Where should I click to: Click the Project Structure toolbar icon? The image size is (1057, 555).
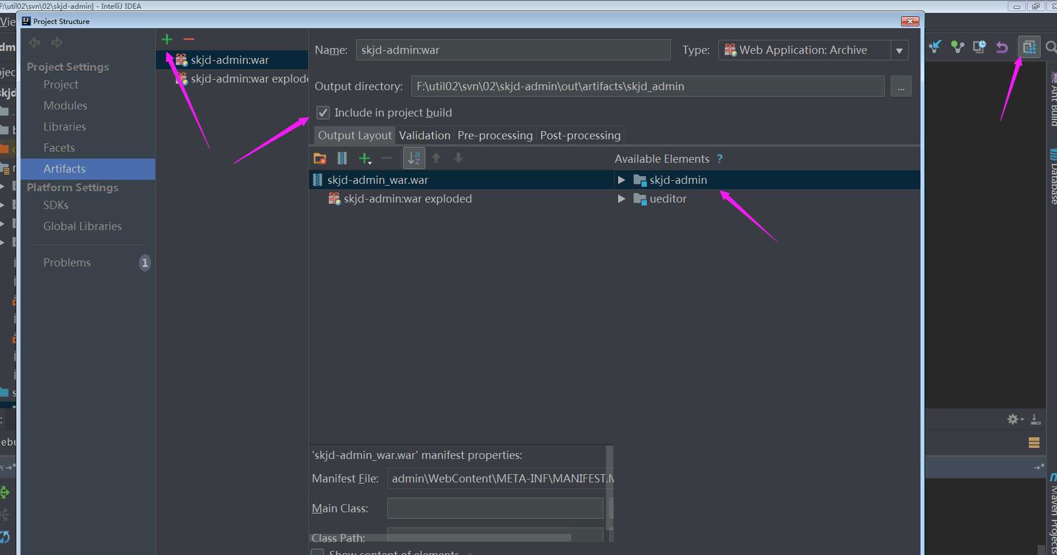click(x=1029, y=47)
